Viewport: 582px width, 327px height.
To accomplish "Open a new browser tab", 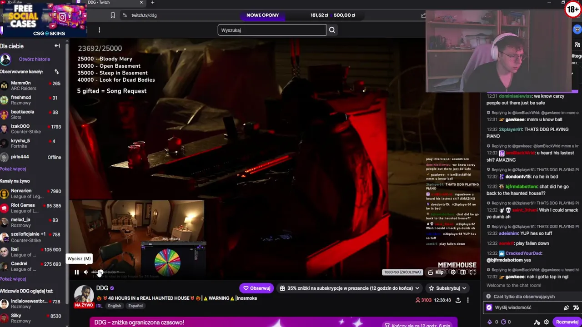I will [153, 2].
